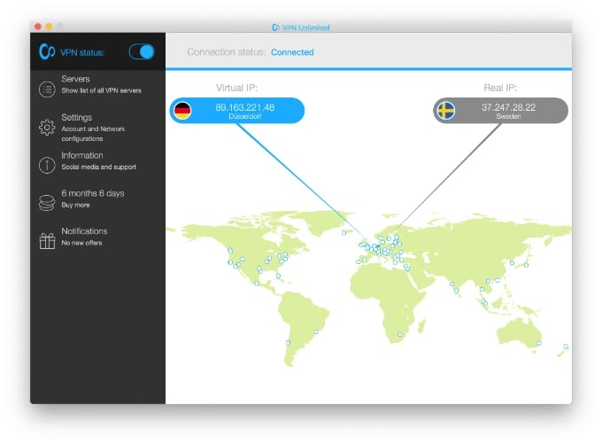The image size is (602, 444).
Task: Open the Settings menu item
Action: [x=98, y=128]
